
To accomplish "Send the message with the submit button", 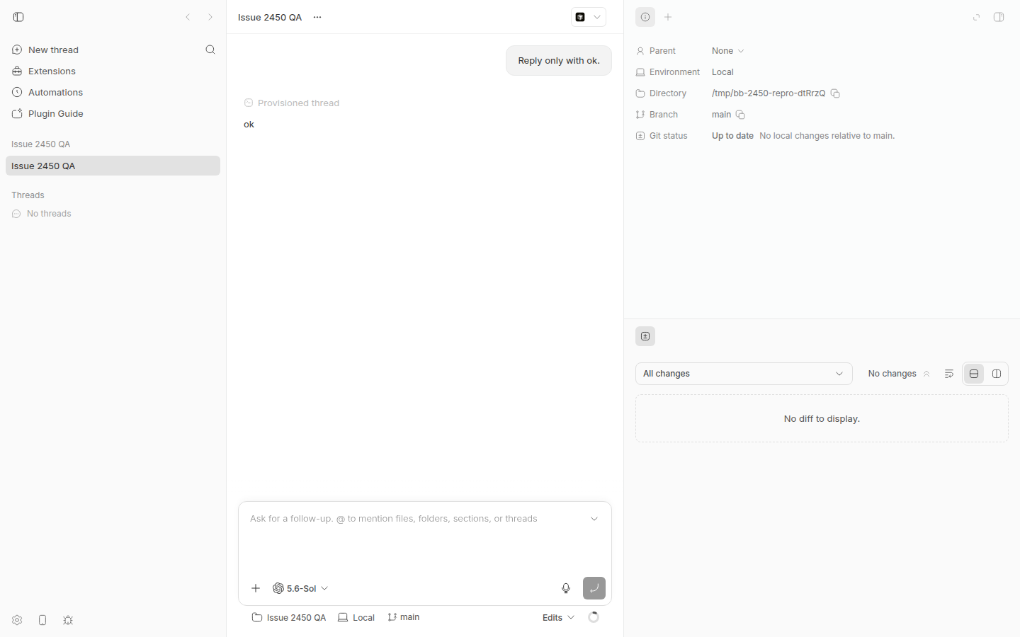I will point(594,588).
